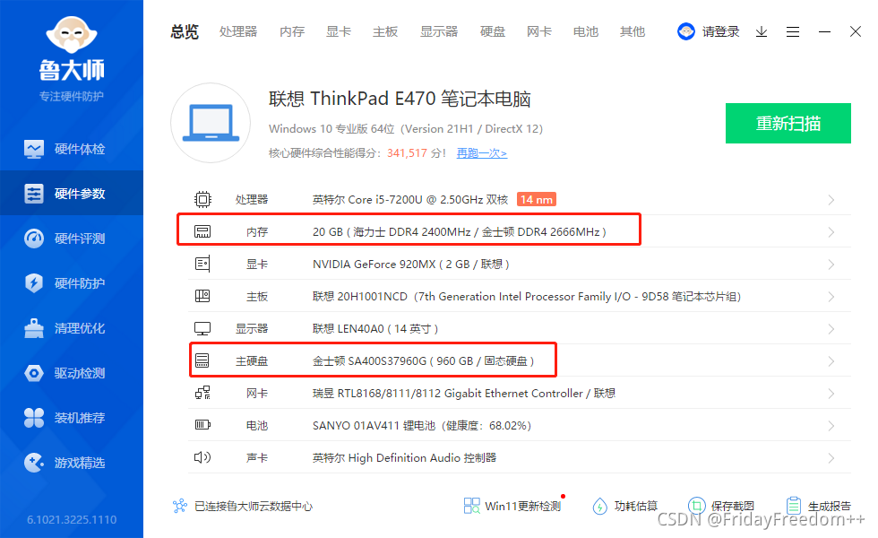Expand the 处理器 row chevron
878x538 pixels.
pyautogui.click(x=831, y=200)
